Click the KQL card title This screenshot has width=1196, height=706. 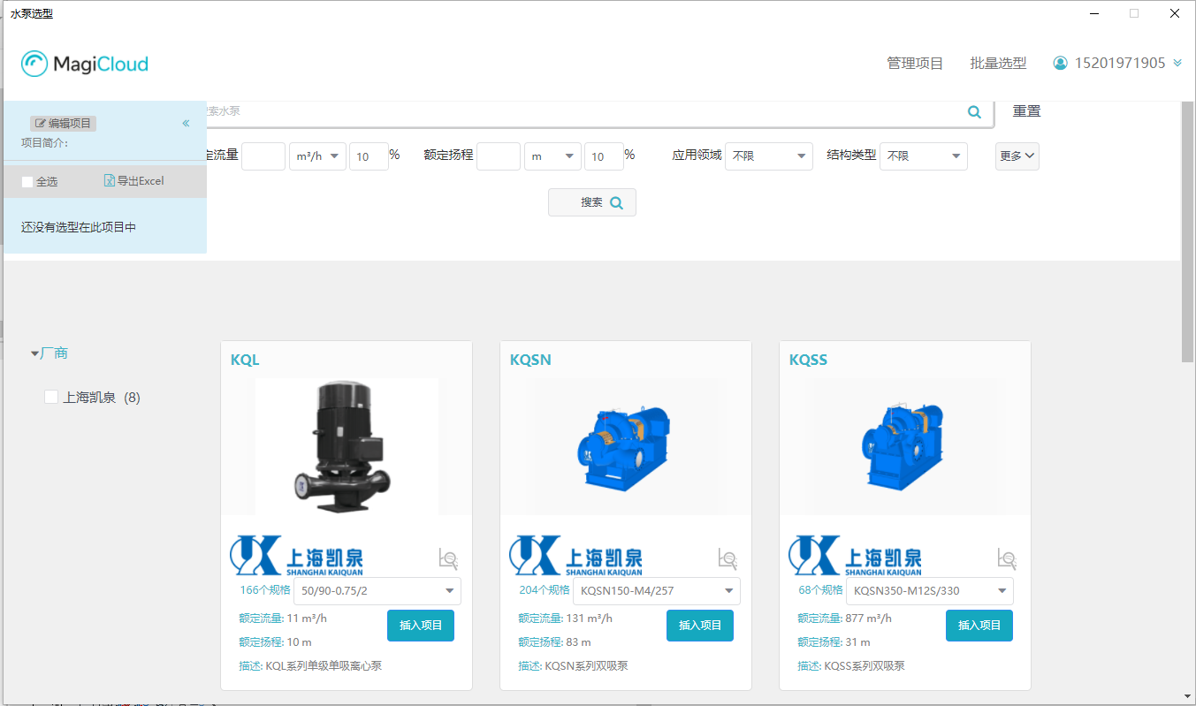[245, 360]
